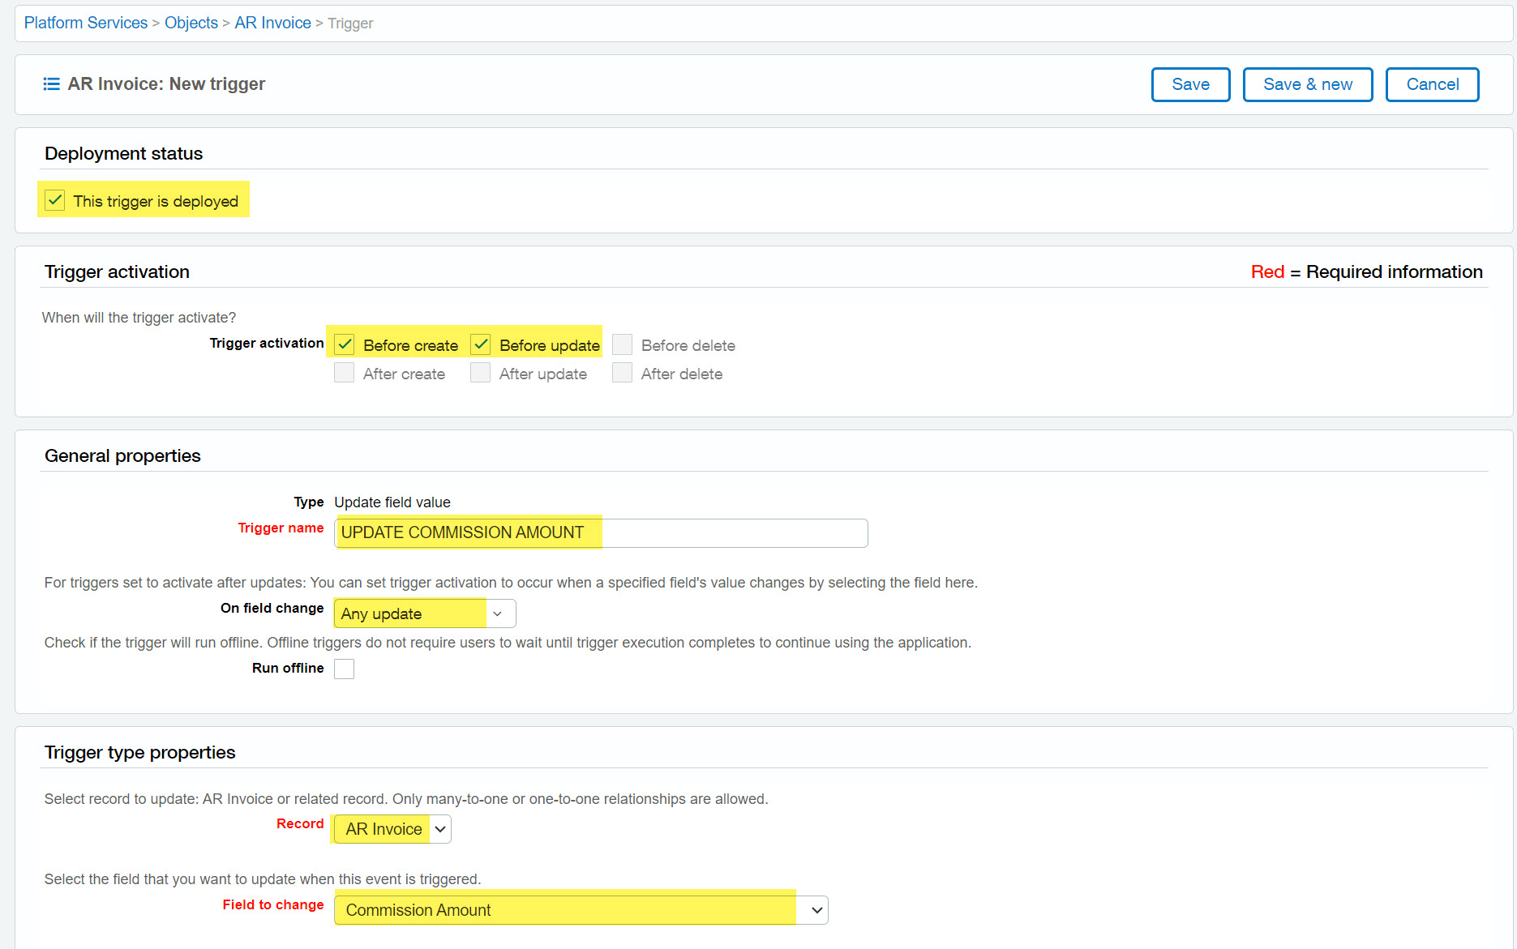
Task: Expand the Record dropdown showing AR Invoice
Action: point(392,829)
